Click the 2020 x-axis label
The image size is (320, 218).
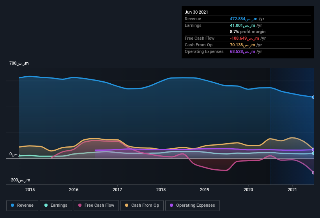(248, 190)
